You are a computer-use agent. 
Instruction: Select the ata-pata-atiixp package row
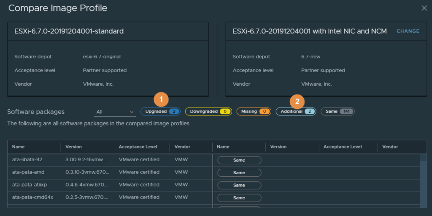[29, 185]
